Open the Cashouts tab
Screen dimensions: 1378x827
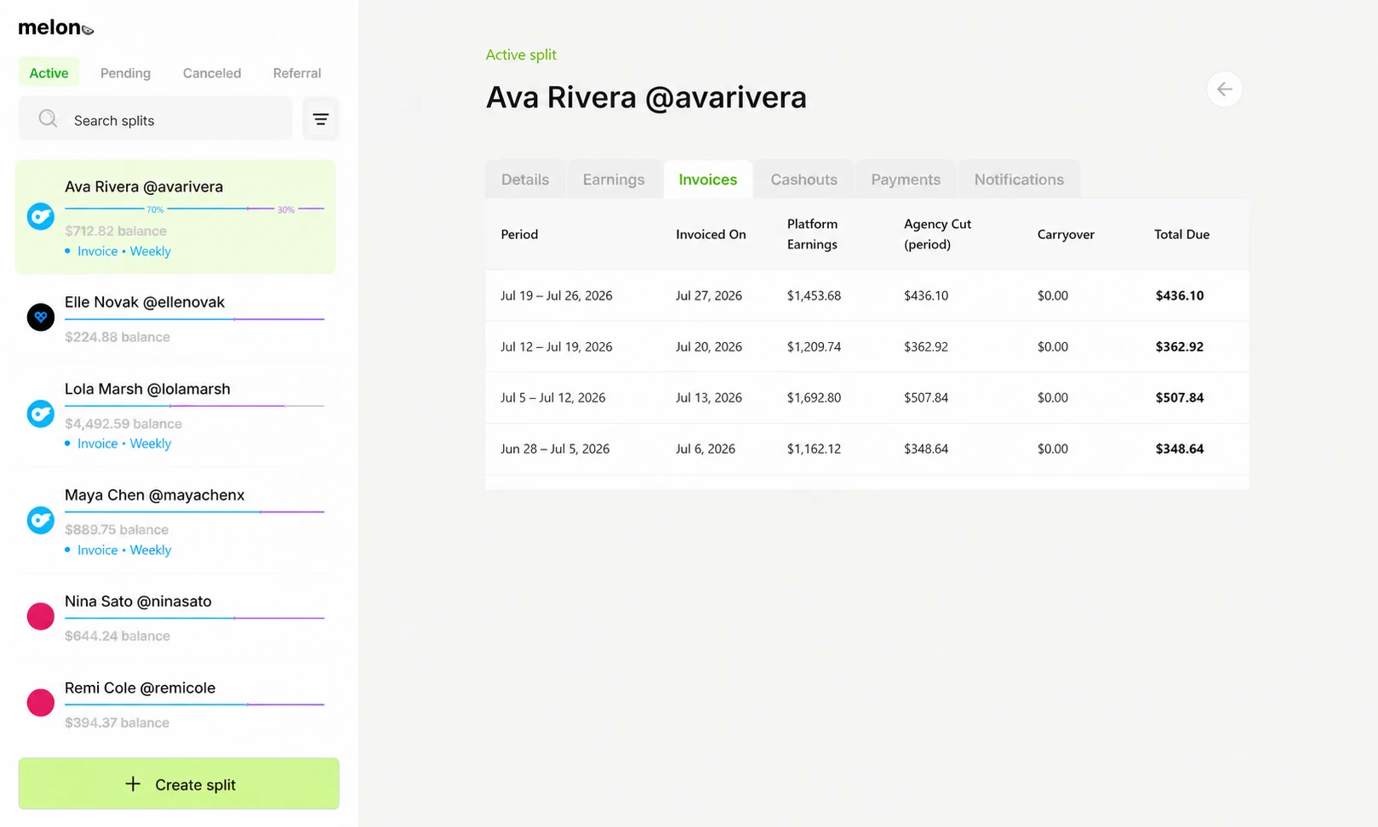(804, 180)
